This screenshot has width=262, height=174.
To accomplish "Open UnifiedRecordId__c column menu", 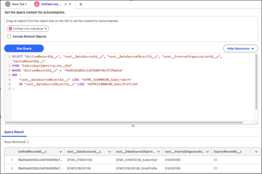I will click(x=61, y=151).
